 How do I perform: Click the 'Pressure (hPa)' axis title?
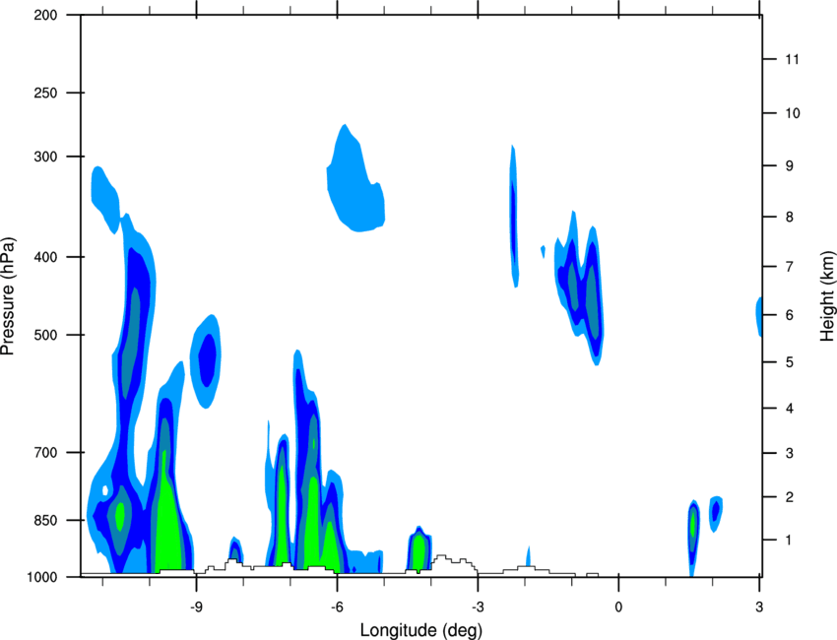[8, 295]
